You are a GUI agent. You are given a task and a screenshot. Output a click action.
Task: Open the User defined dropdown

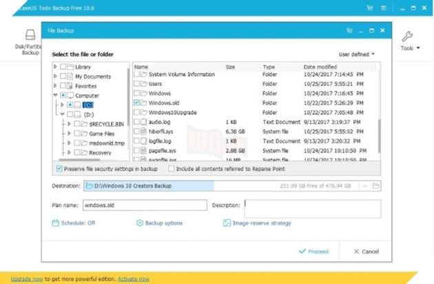(x=357, y=54)
